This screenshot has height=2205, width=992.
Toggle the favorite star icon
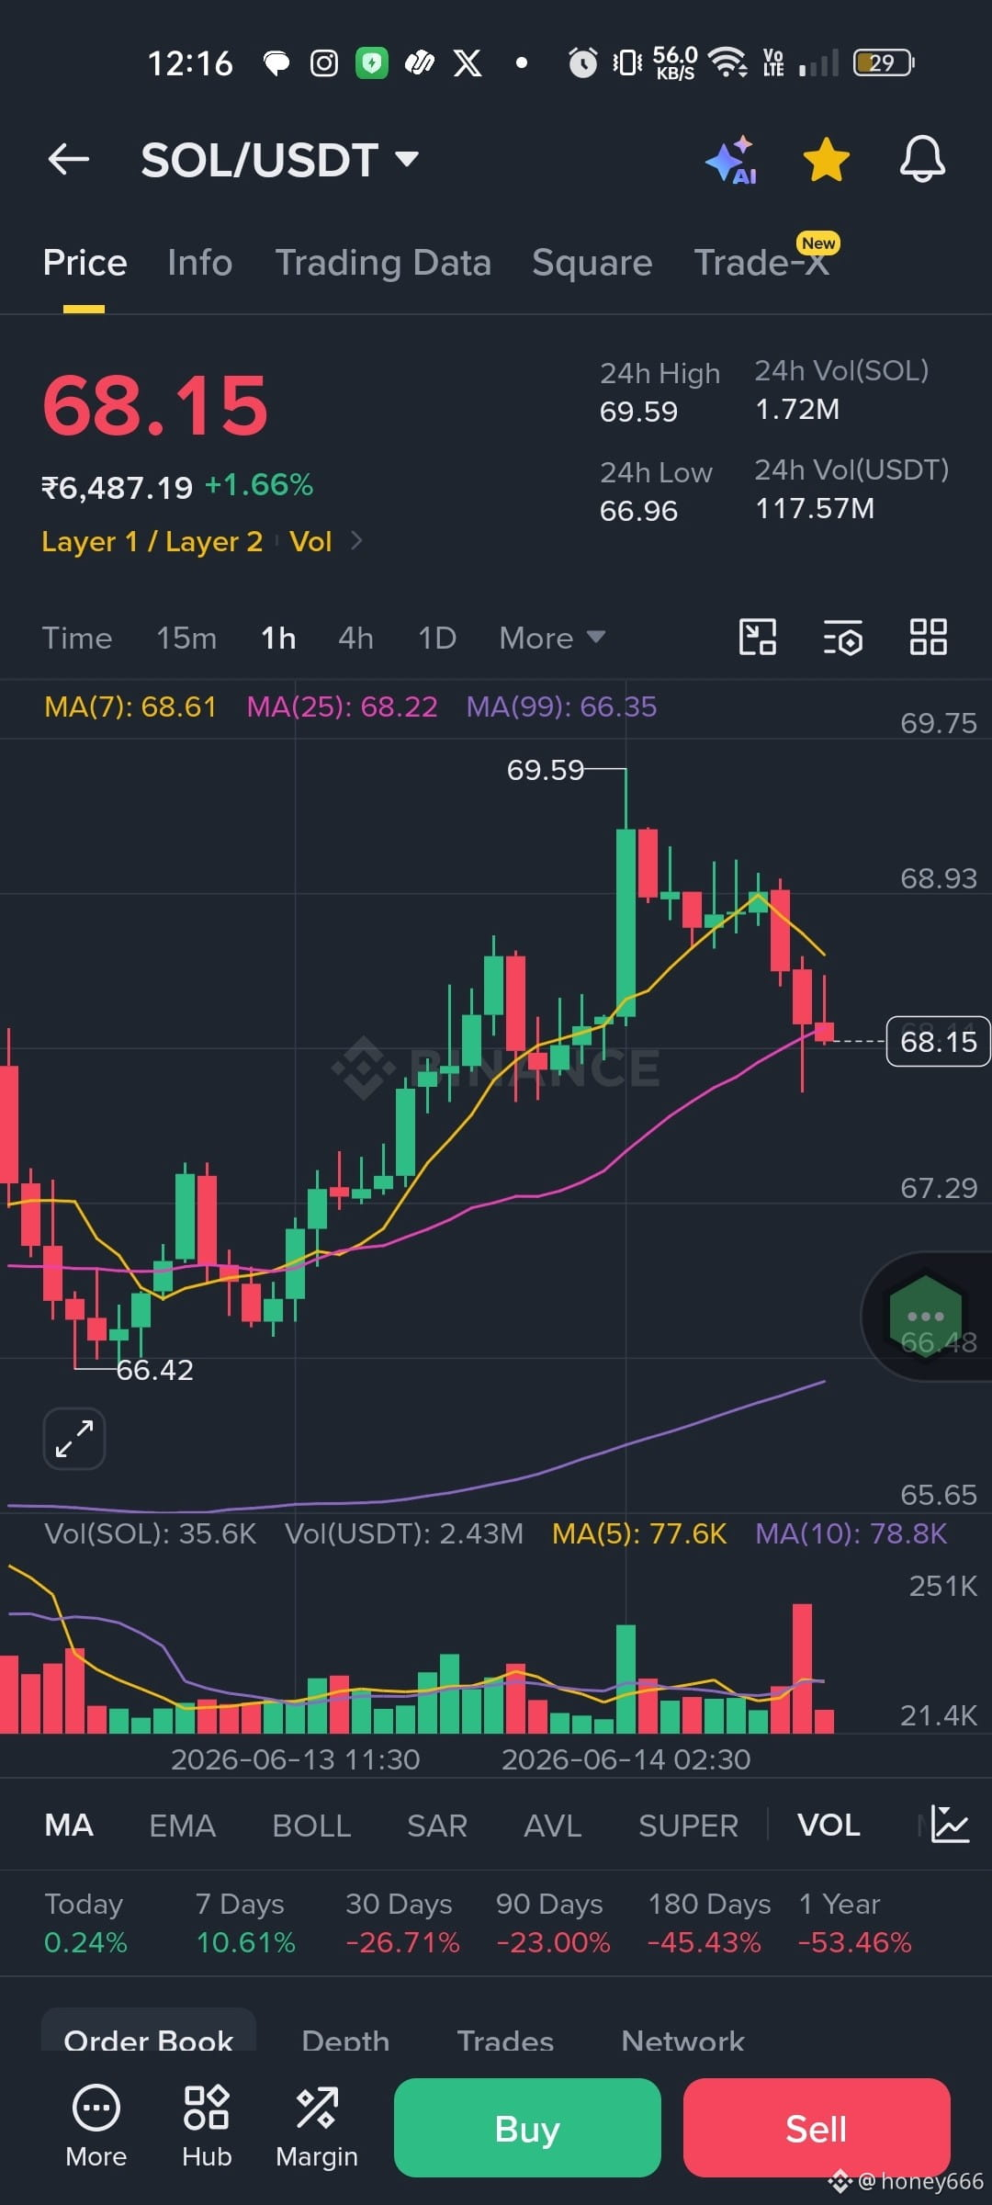(827, 160)
